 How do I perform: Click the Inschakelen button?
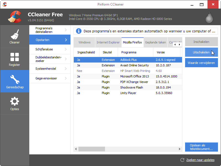(x=201, y=42)
